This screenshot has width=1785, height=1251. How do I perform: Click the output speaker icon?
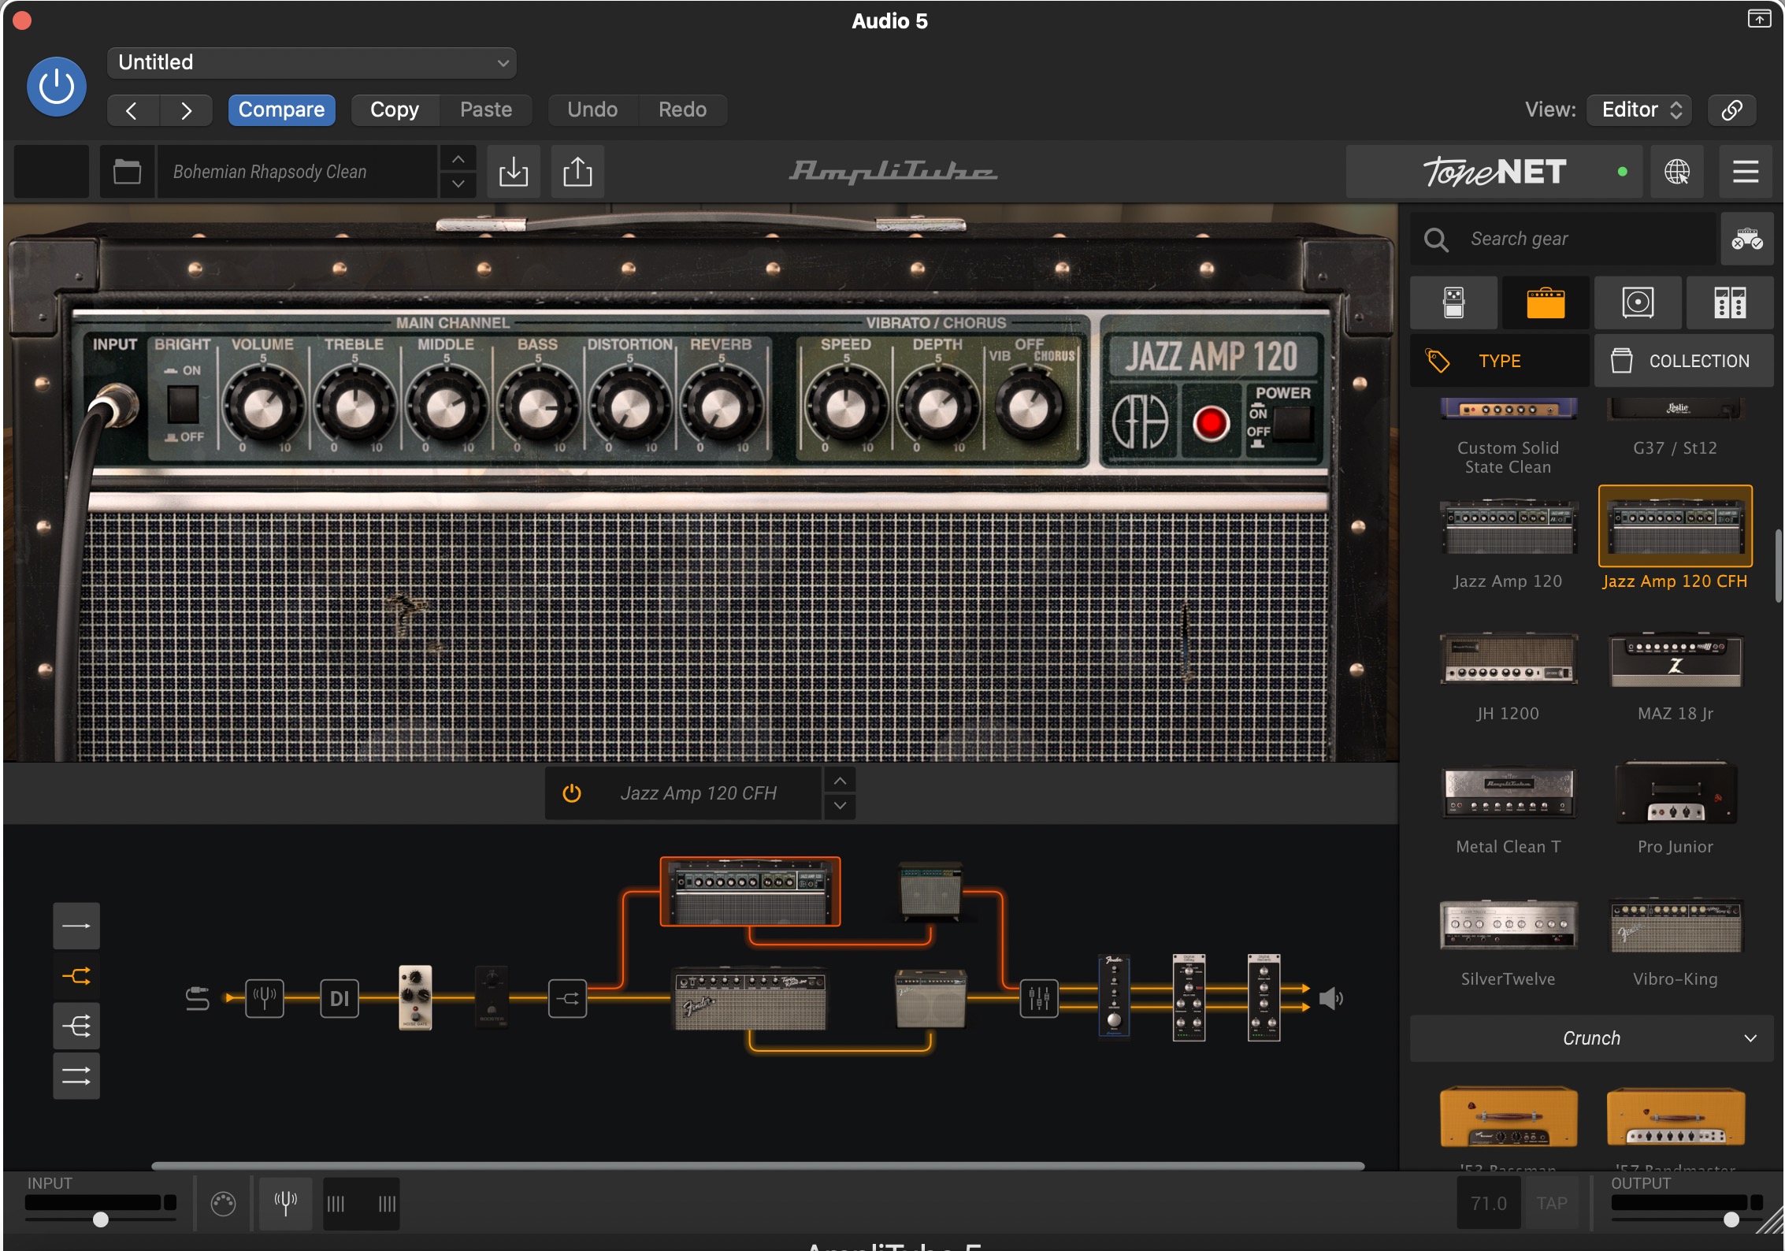pos(1330,998)
